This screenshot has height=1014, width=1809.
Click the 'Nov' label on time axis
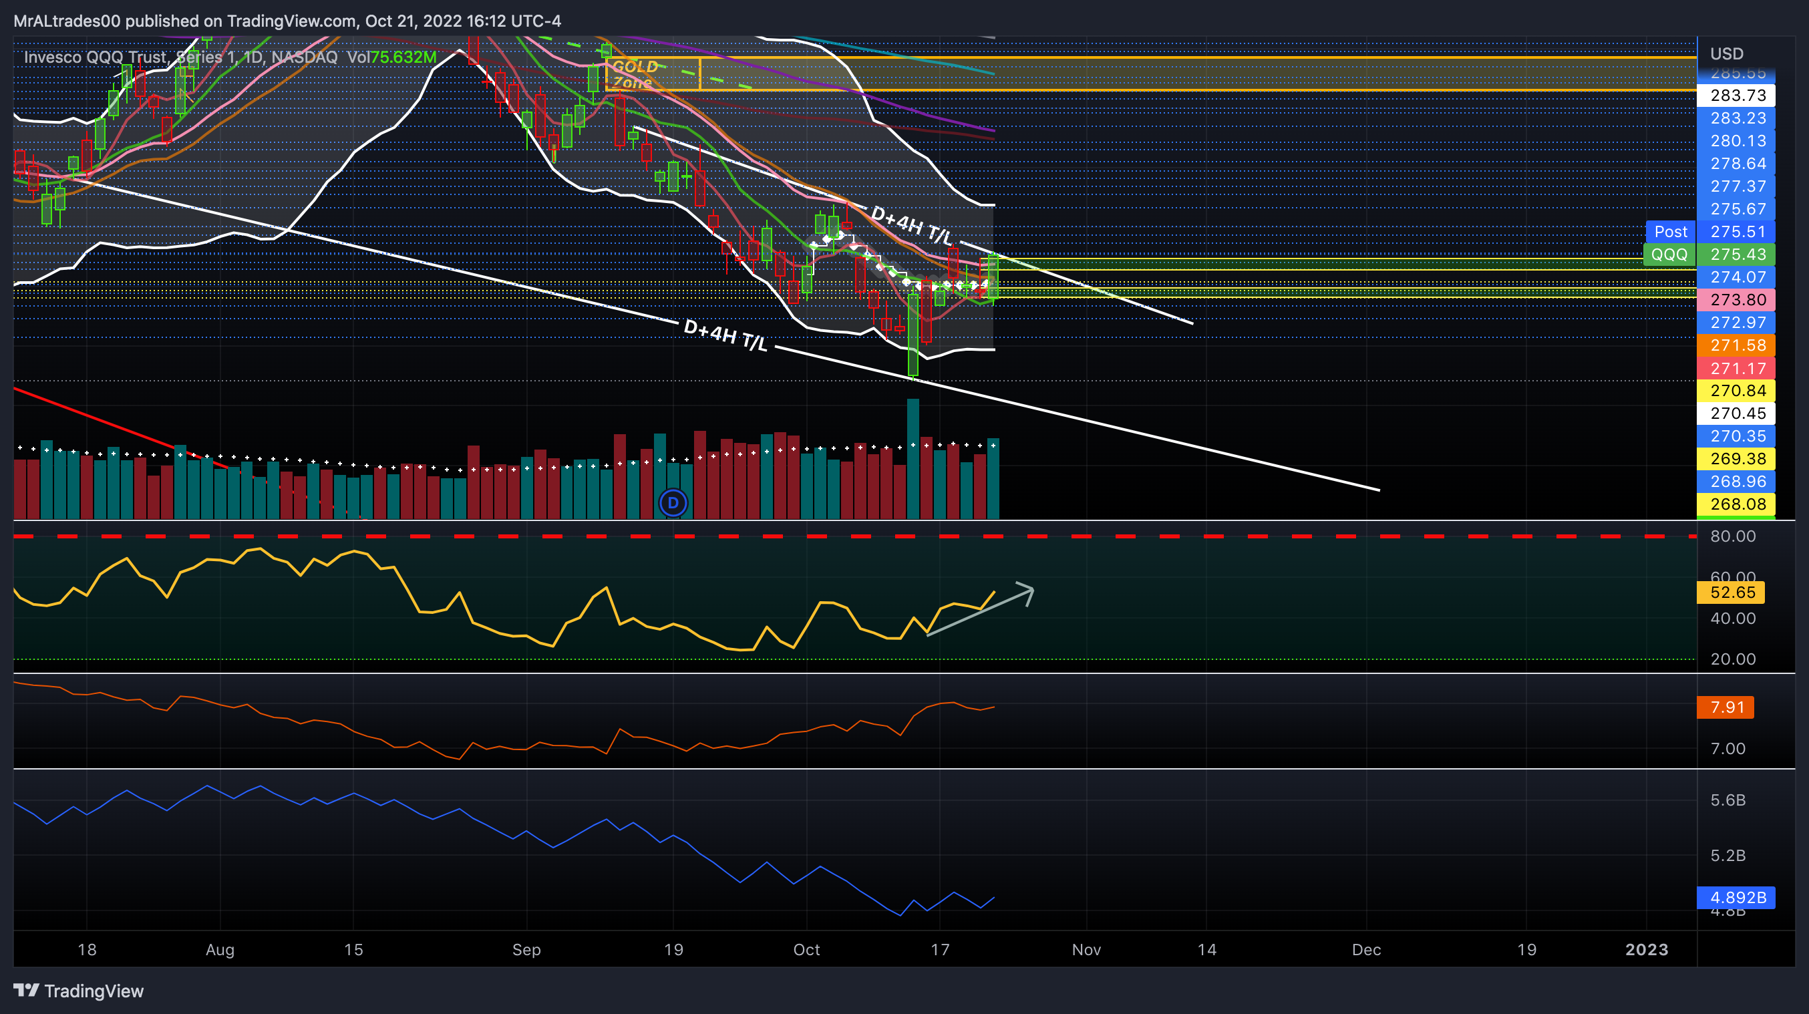point(1086,950)
